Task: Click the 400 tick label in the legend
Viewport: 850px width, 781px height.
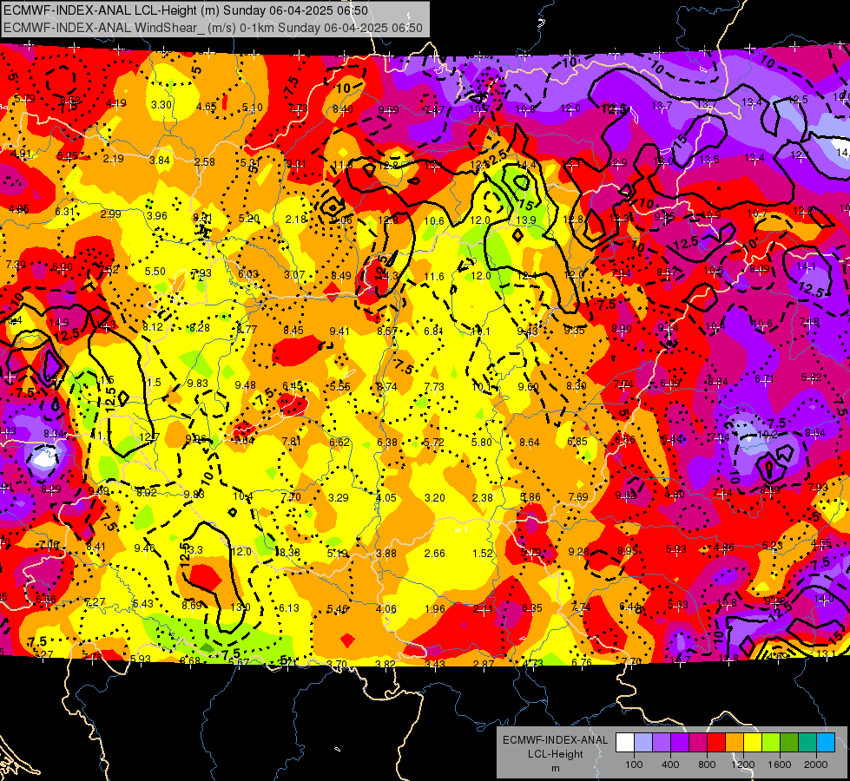Action: [x=670, y=765]
